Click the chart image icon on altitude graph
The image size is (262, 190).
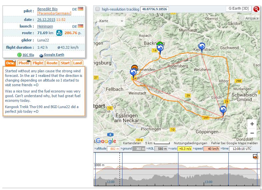pyautogui.click(x=255, y=156)
